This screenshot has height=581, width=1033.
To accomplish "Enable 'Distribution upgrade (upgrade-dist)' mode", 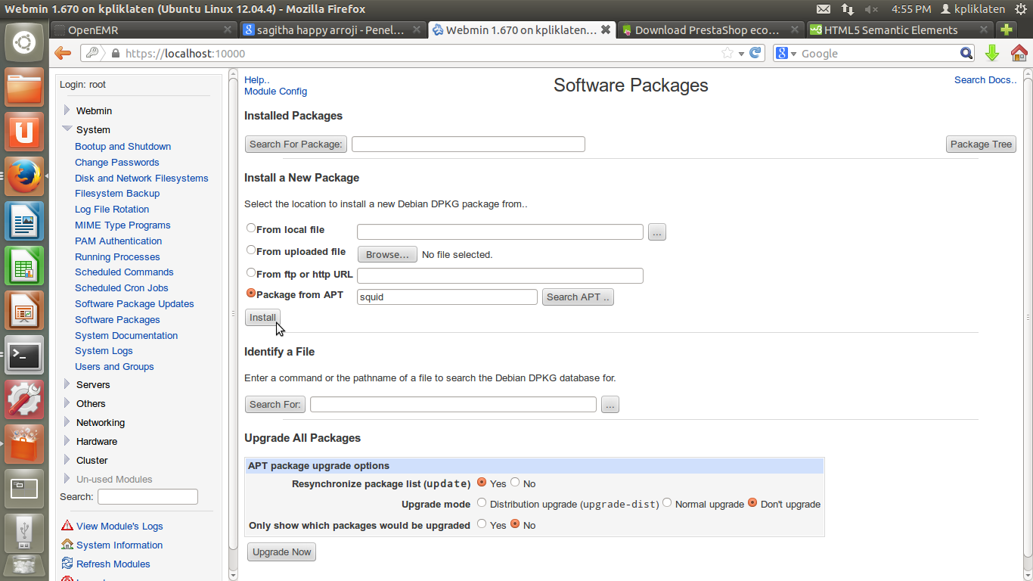I will 482,502.
